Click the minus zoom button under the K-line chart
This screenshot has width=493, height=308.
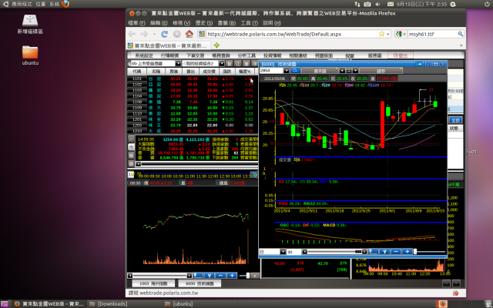(x=396, y=252)
